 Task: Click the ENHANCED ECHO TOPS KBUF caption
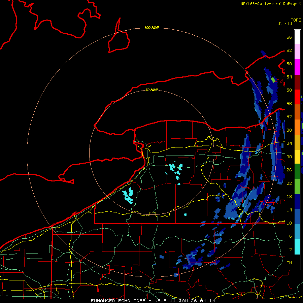click(x=153, y=301)
